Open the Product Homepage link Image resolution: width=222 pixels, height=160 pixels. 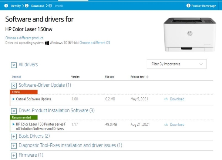pos(203,6)
